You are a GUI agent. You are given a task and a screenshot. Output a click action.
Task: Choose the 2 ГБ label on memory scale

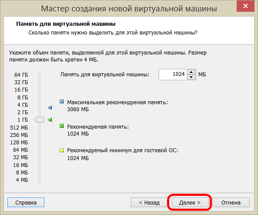[23, 112]
